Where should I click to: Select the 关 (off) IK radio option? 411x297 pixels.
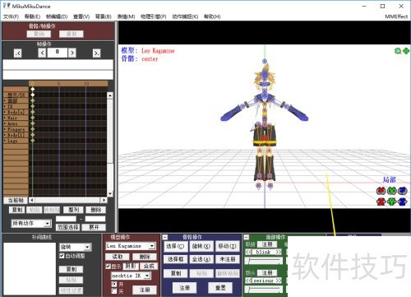click(114, 290)
